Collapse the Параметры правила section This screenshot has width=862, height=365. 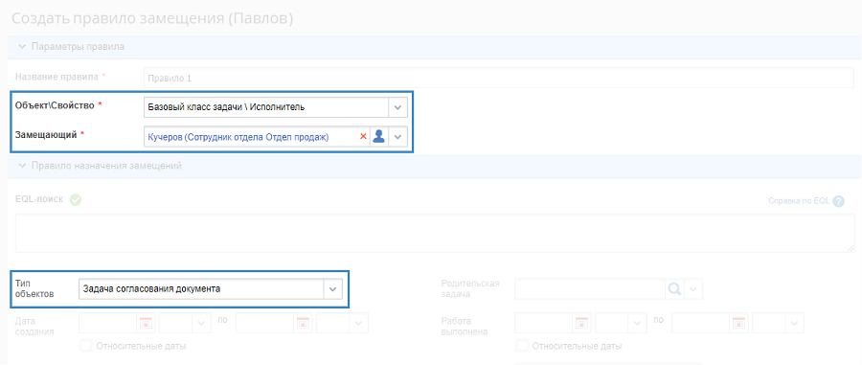pyautogui.click(x=23, y=47)
